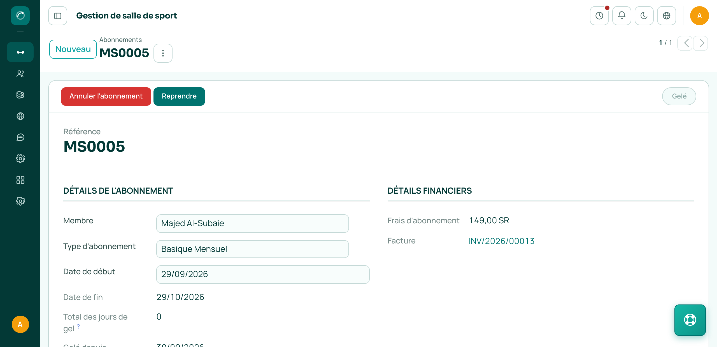717x347 pixels.
Task: Click the Frais d'abonnement value 149,00 SR
Action: (489, 221)
